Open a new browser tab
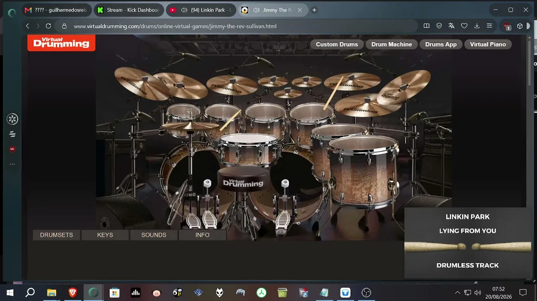 tap(314, 10)
